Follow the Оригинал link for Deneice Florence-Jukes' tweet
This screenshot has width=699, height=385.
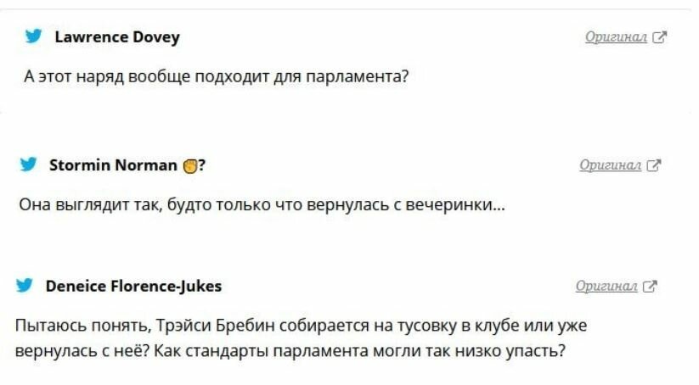pos(606,286)
